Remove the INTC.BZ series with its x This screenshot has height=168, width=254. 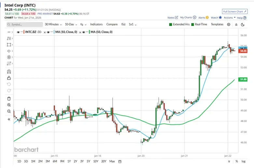45,32
